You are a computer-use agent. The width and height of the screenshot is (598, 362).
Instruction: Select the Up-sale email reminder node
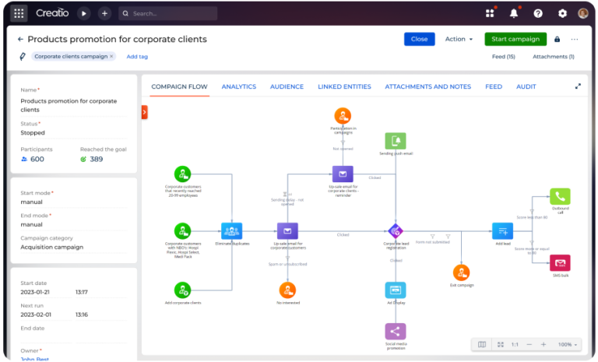pyautogui.click(x=343, y=174)
